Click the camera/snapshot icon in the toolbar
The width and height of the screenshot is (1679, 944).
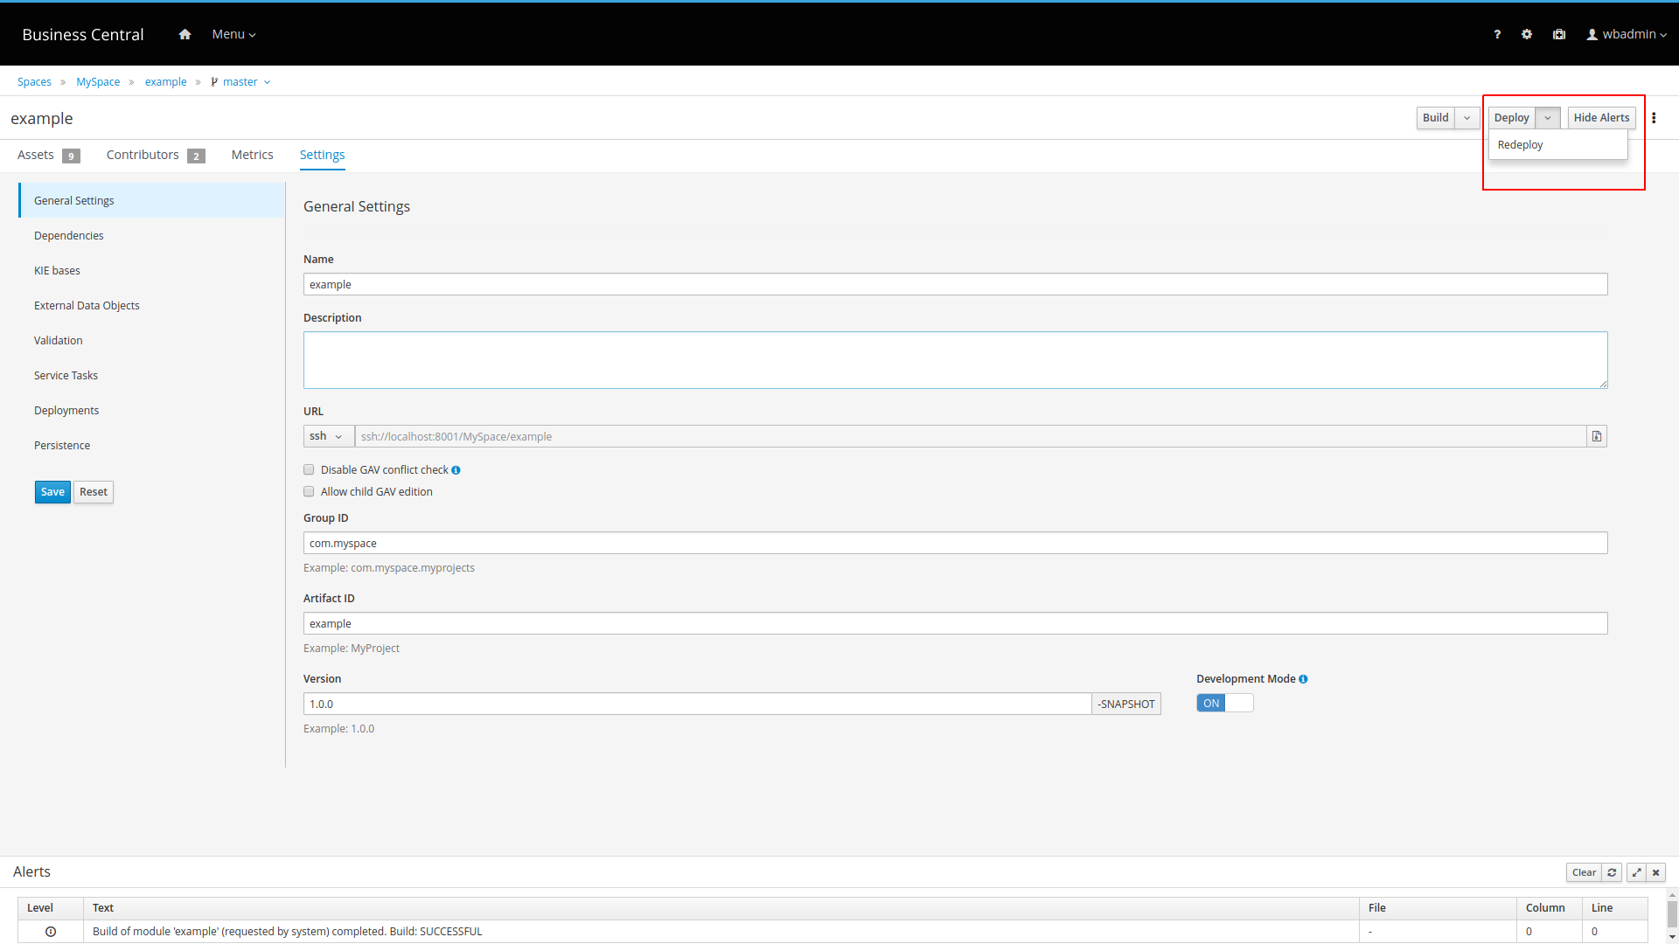coord(1559,33)
